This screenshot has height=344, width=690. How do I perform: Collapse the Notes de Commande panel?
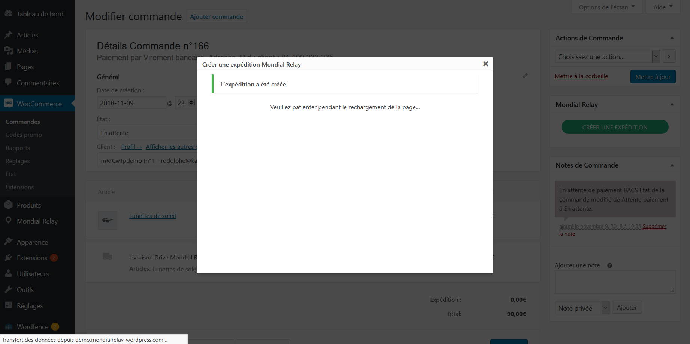(672, 165)
